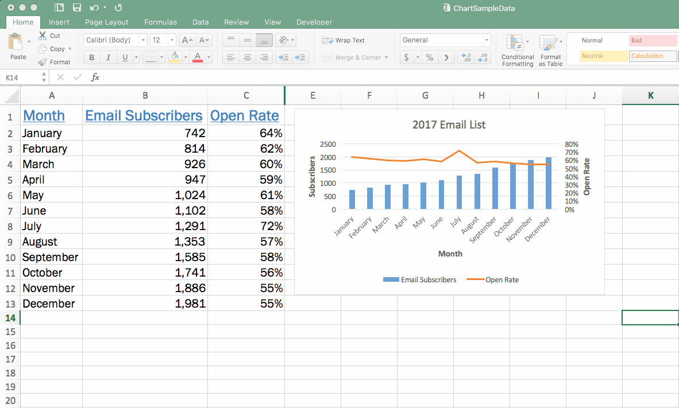Viewport: 679px width, 408px height.
Task: Toggle bold formatting
Action: pos(91,57)
